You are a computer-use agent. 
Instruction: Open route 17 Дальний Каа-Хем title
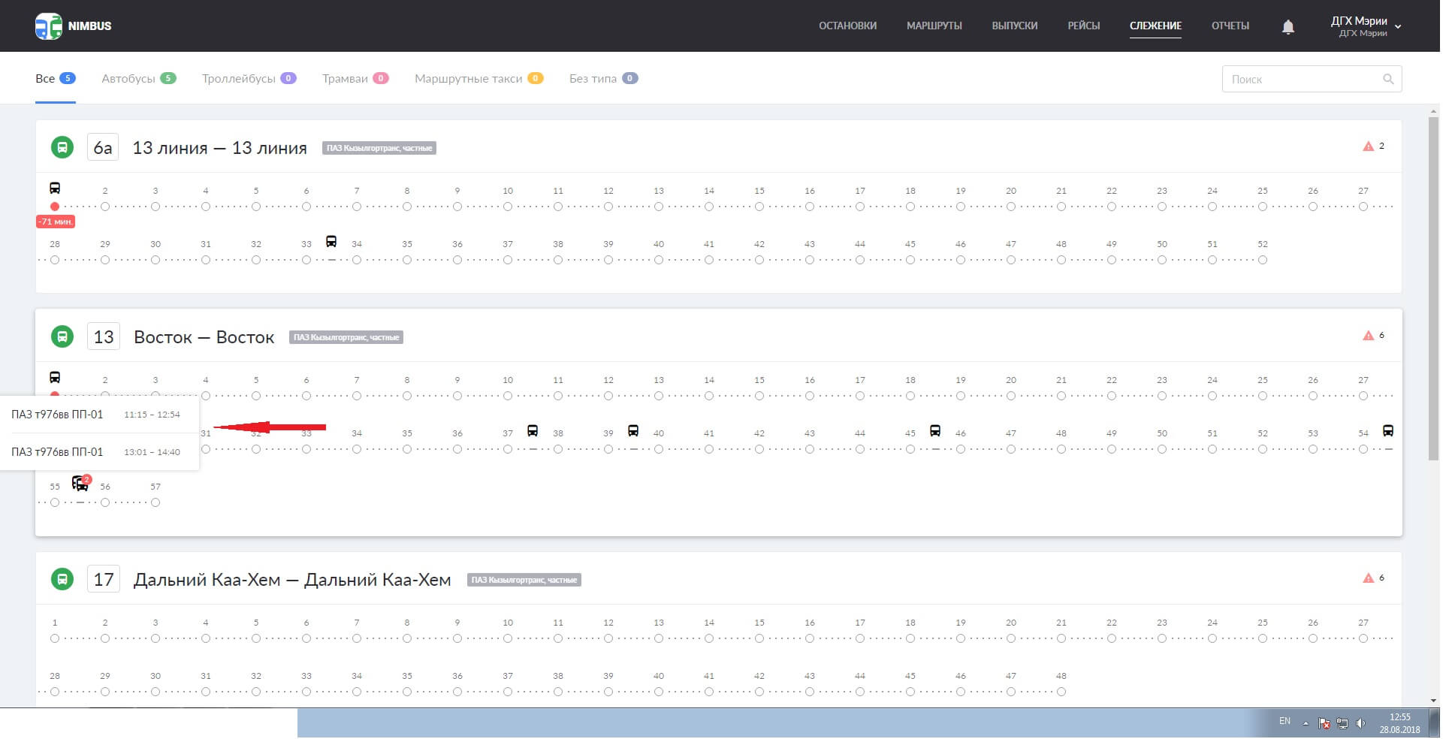291,580
